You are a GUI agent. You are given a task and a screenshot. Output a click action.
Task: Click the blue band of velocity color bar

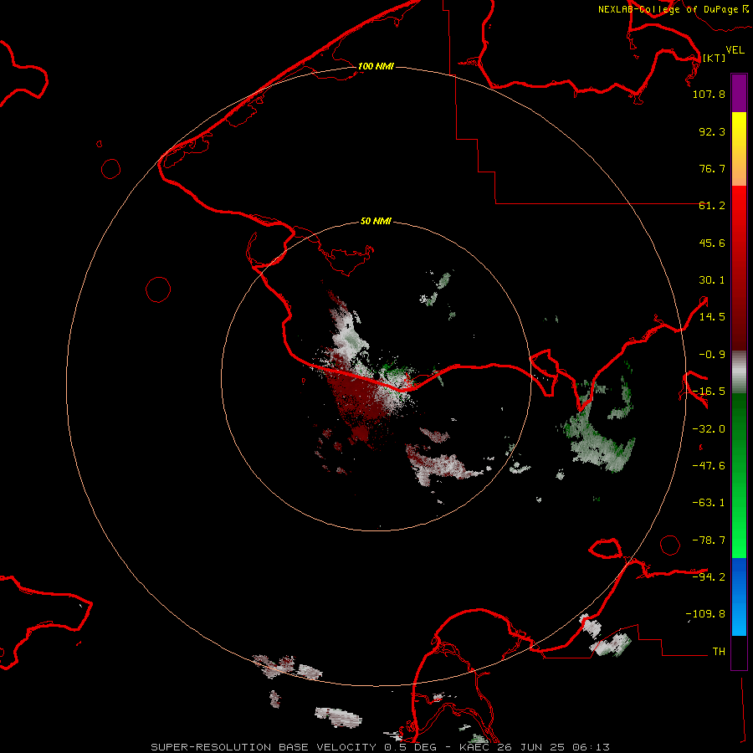point(739,597)
